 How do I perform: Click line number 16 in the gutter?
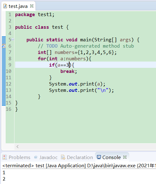coord(8,109)
